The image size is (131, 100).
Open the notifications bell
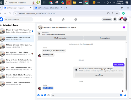point(120,19)
